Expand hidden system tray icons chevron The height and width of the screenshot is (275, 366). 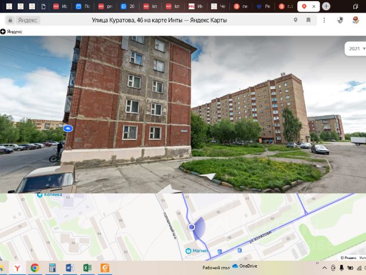(325, 268)
